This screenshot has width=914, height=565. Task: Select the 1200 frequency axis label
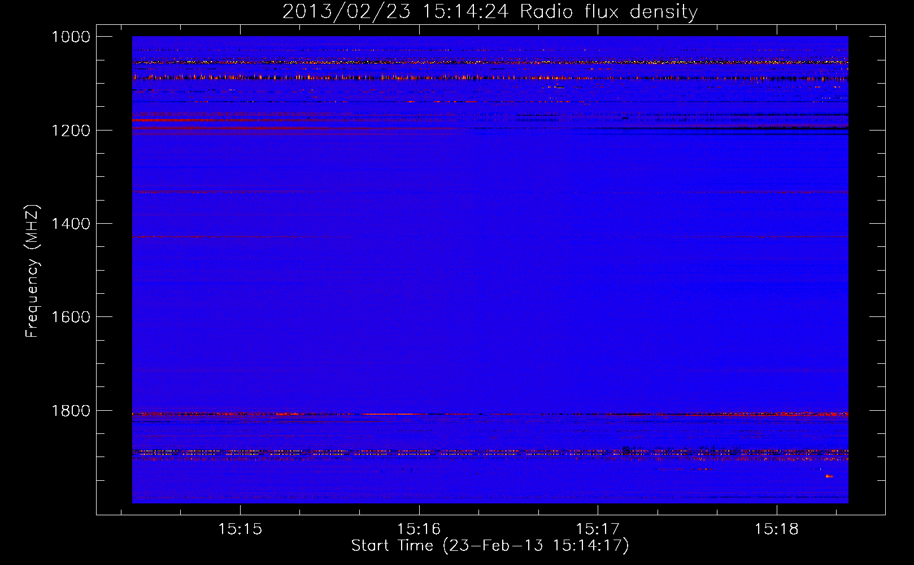(71, 131)
